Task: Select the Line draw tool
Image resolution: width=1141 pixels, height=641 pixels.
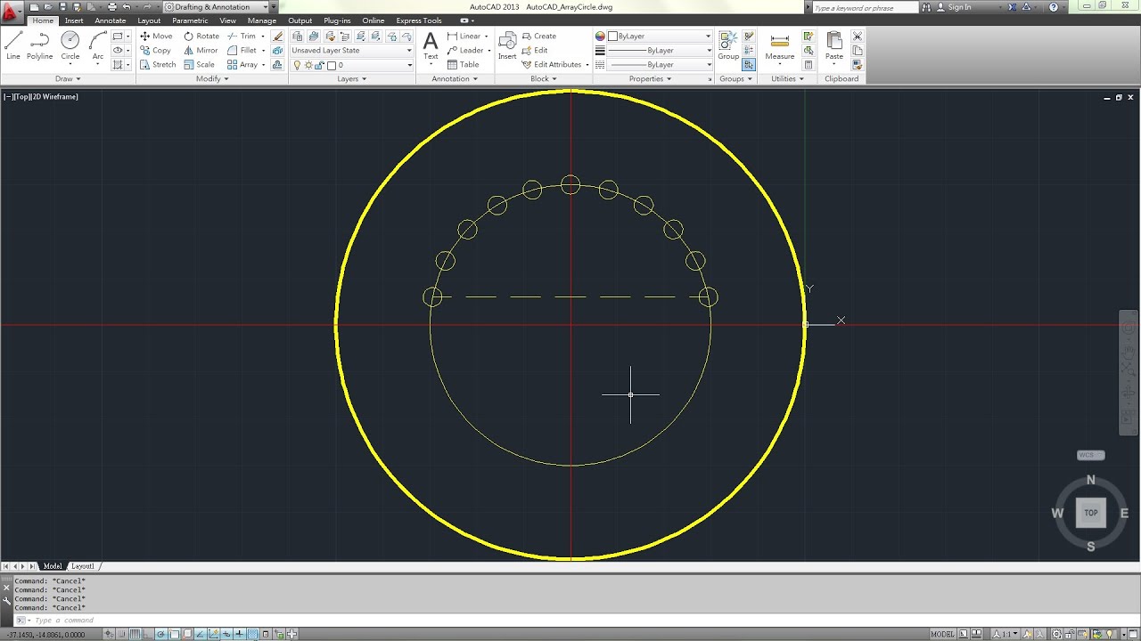Action: point(12,46)
